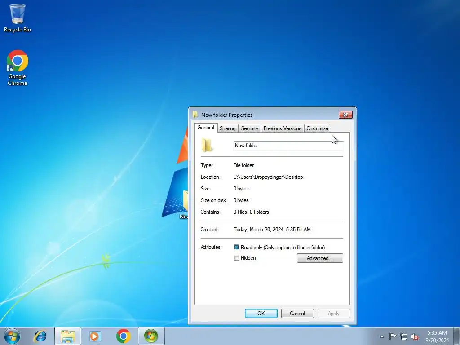Open Windows Explorer in the taskbar

pos(67,336)
